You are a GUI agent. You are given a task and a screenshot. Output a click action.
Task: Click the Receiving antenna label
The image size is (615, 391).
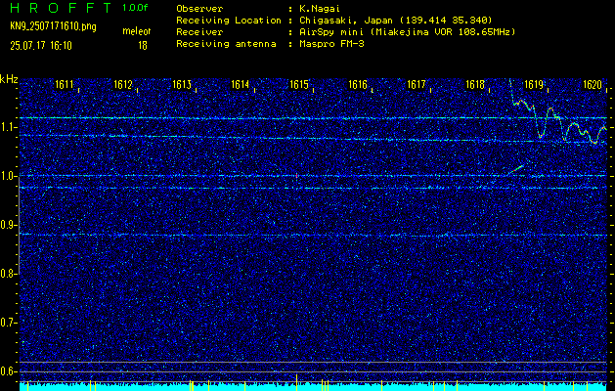tap(226, 44)
